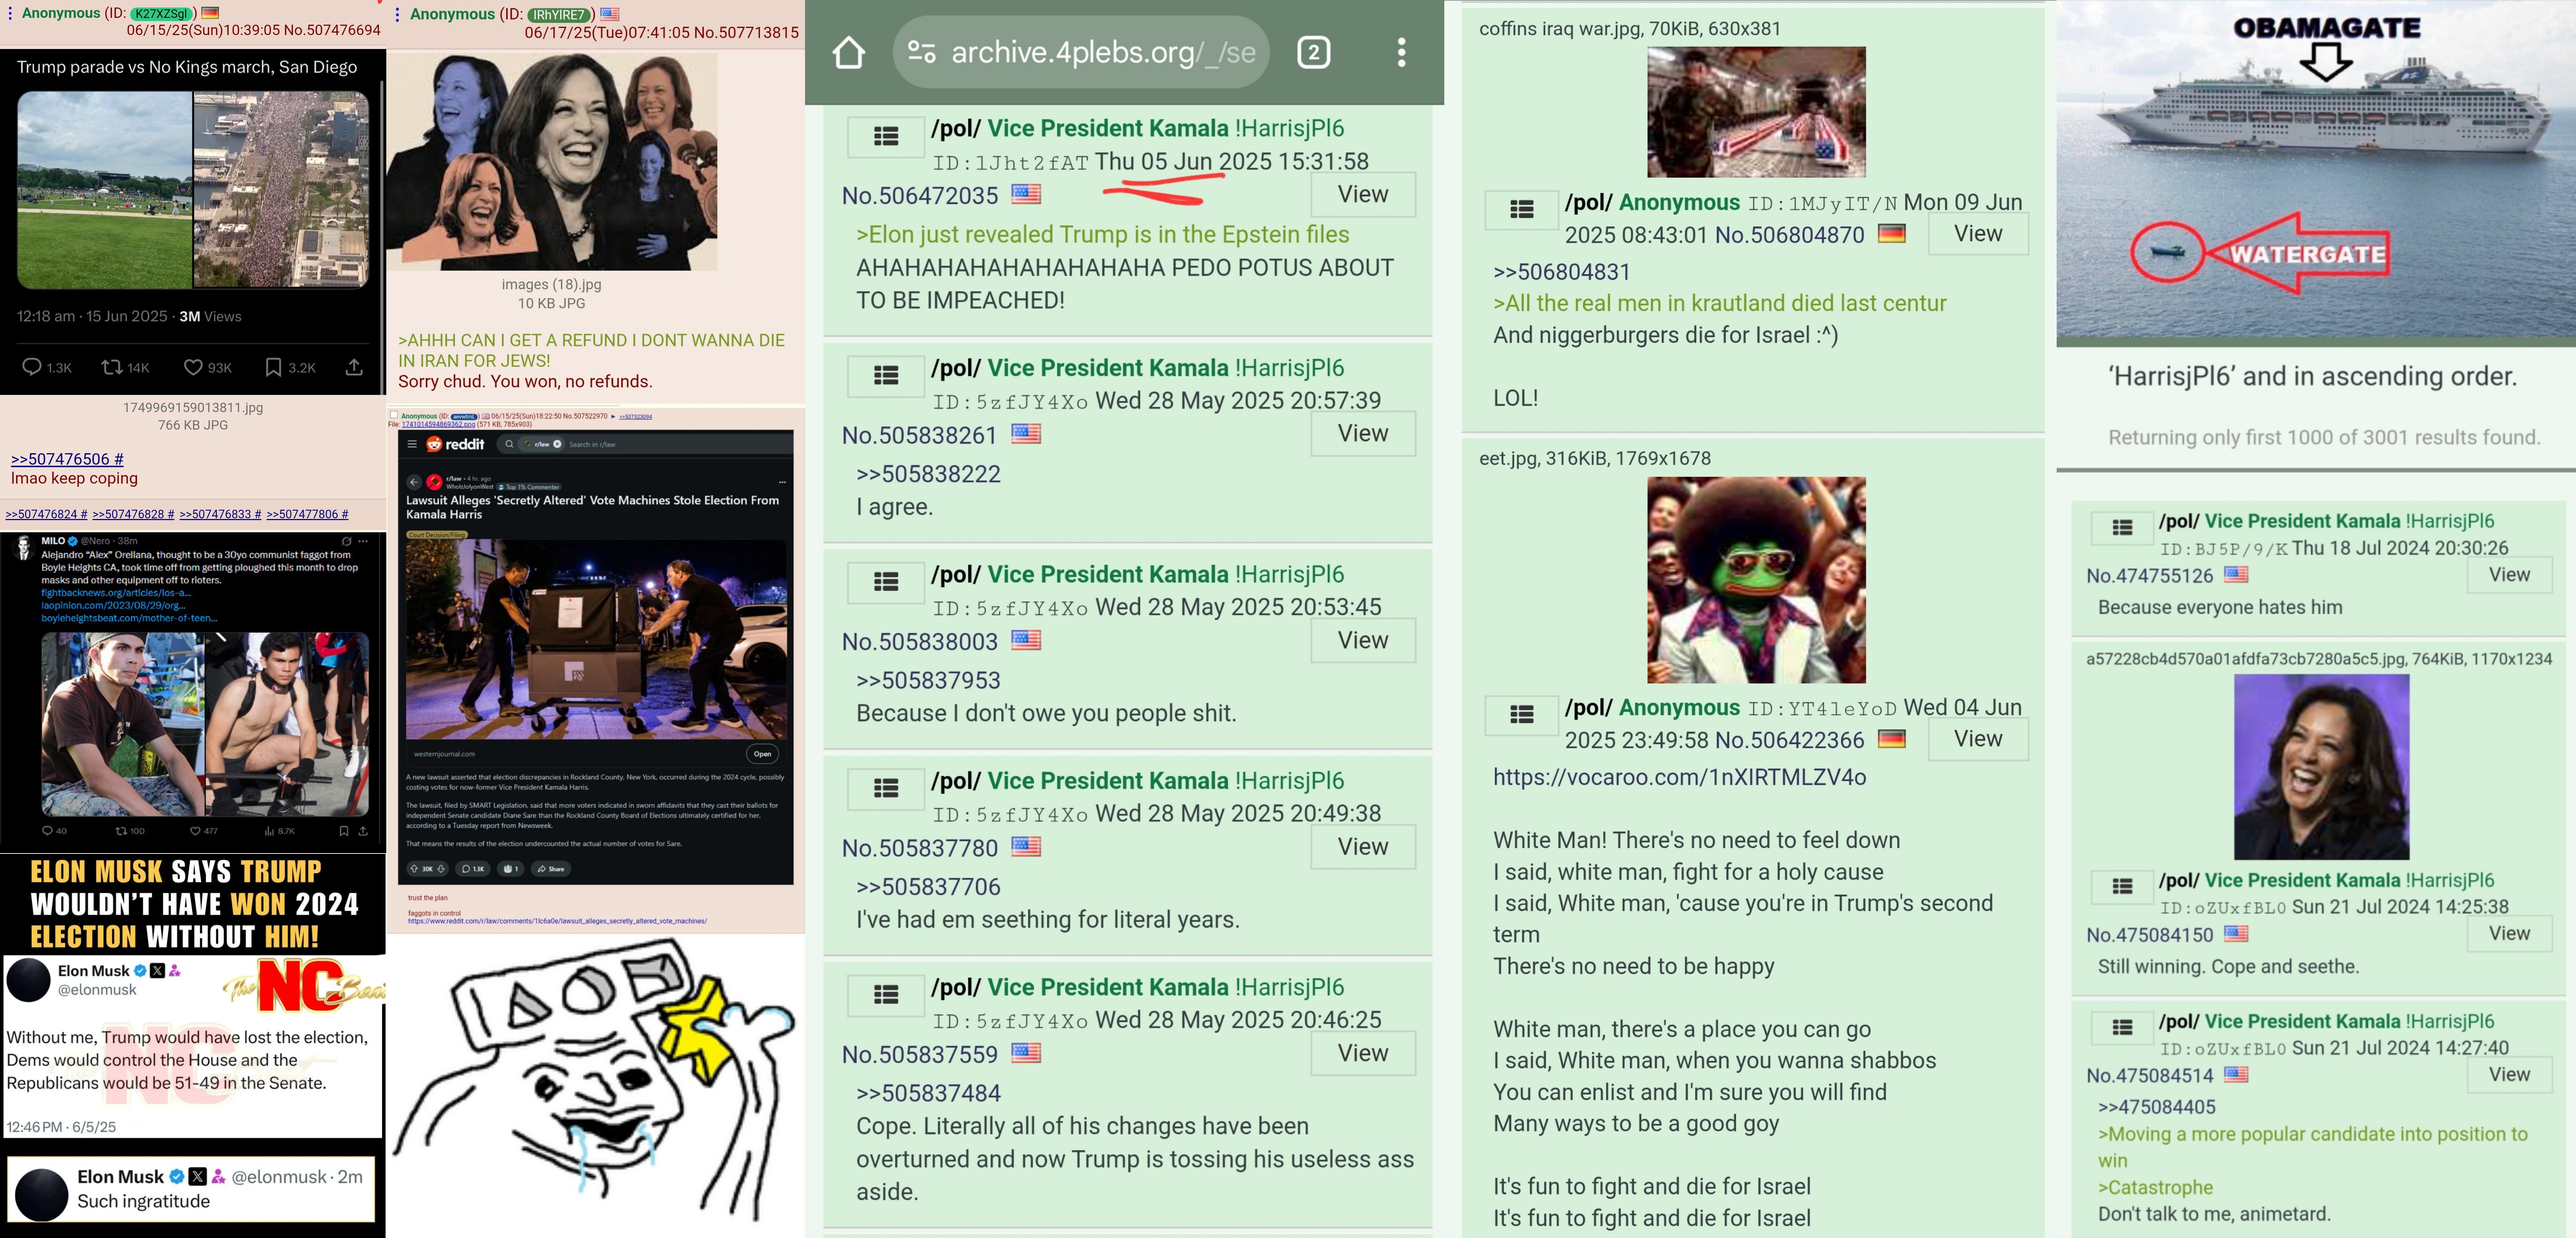Viewport: 2576px width, 1238px height.
Task: Upvote the Reddit post with 30K
Action: coord(414,869)
